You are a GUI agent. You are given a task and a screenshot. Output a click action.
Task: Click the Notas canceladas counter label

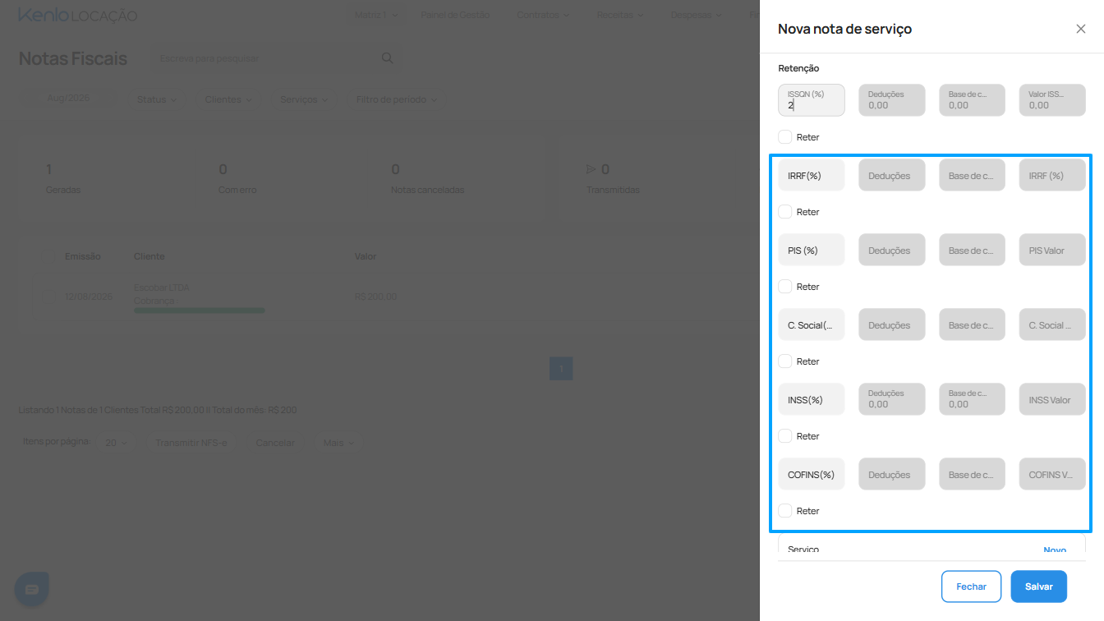(x=427, y=190)
